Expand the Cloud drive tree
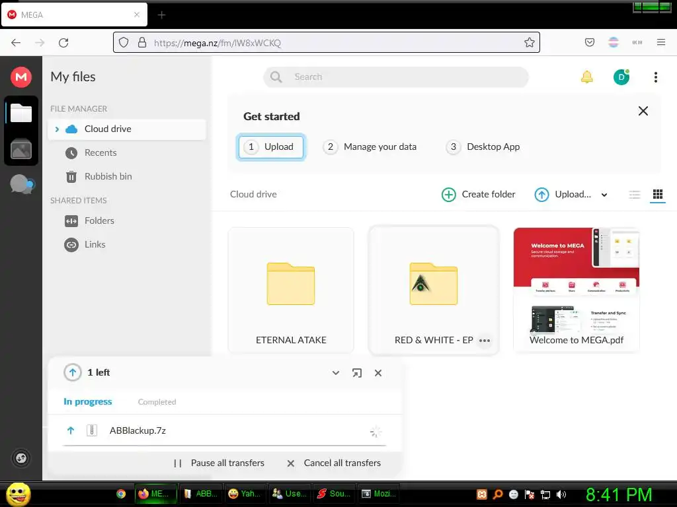Screen dimensions: 677x507 pos(57,129)
